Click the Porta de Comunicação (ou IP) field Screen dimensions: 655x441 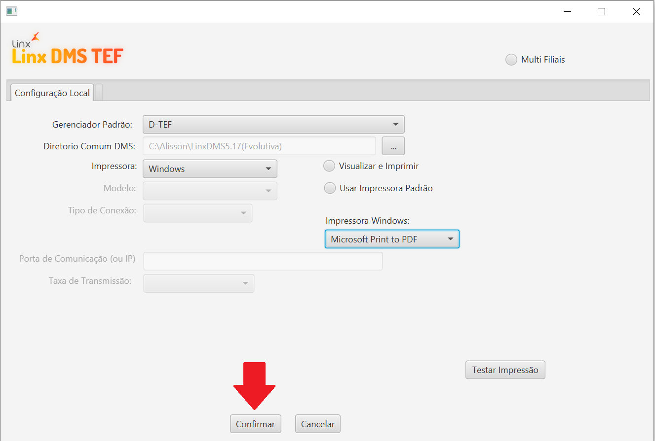click(263, 261)
